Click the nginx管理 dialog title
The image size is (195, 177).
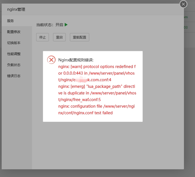pyautogui.click(x=16, y=9)
